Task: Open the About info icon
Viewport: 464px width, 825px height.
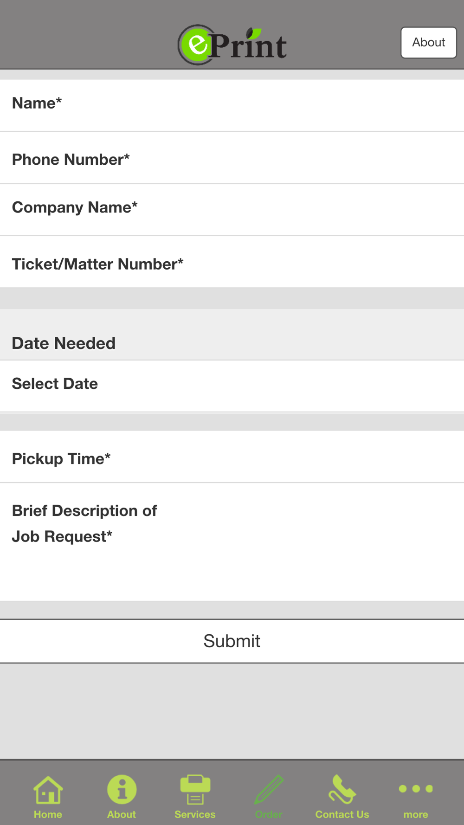Action: pos(122,789)
